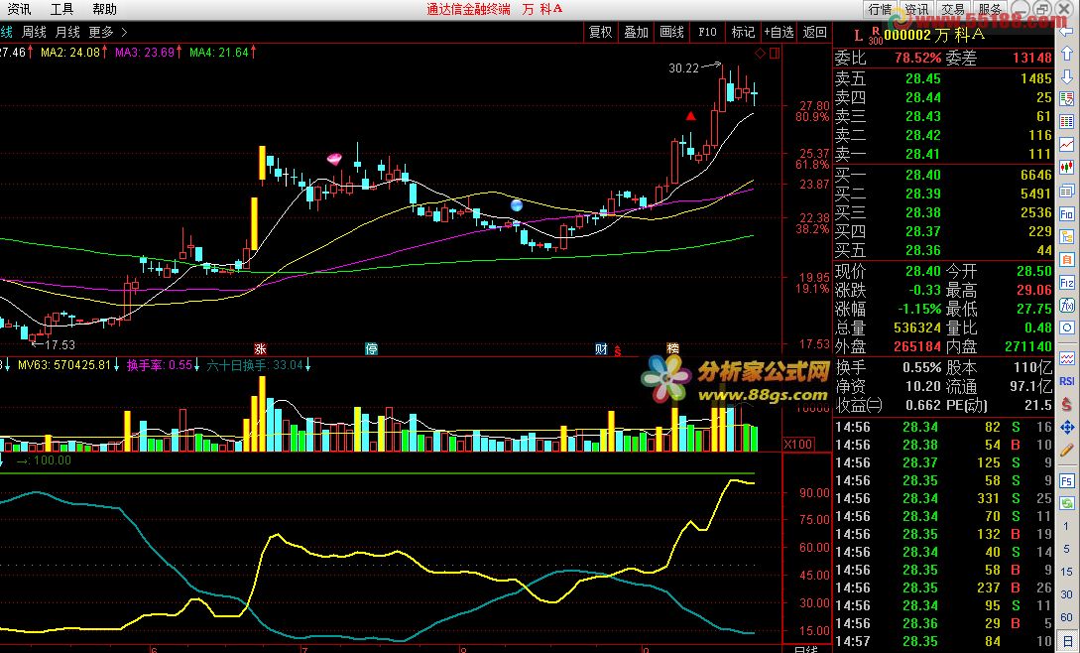Open the multi-window icon in sidebar
The width and height of the screenshot is (1080, 653).
(x=1067, y=191)
